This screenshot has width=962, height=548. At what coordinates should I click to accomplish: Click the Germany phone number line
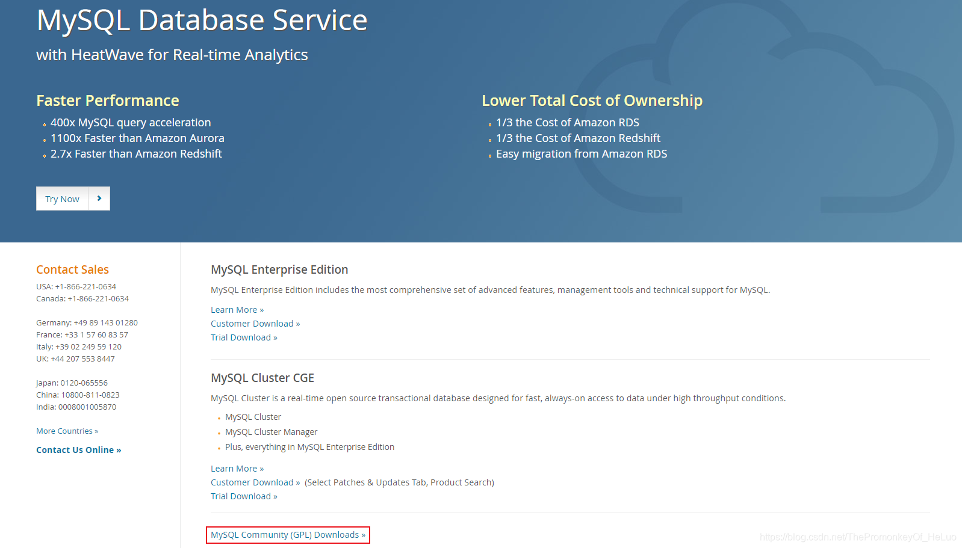[87, 323]
